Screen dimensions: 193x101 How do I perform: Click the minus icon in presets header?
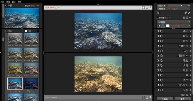tap(35, 31)
